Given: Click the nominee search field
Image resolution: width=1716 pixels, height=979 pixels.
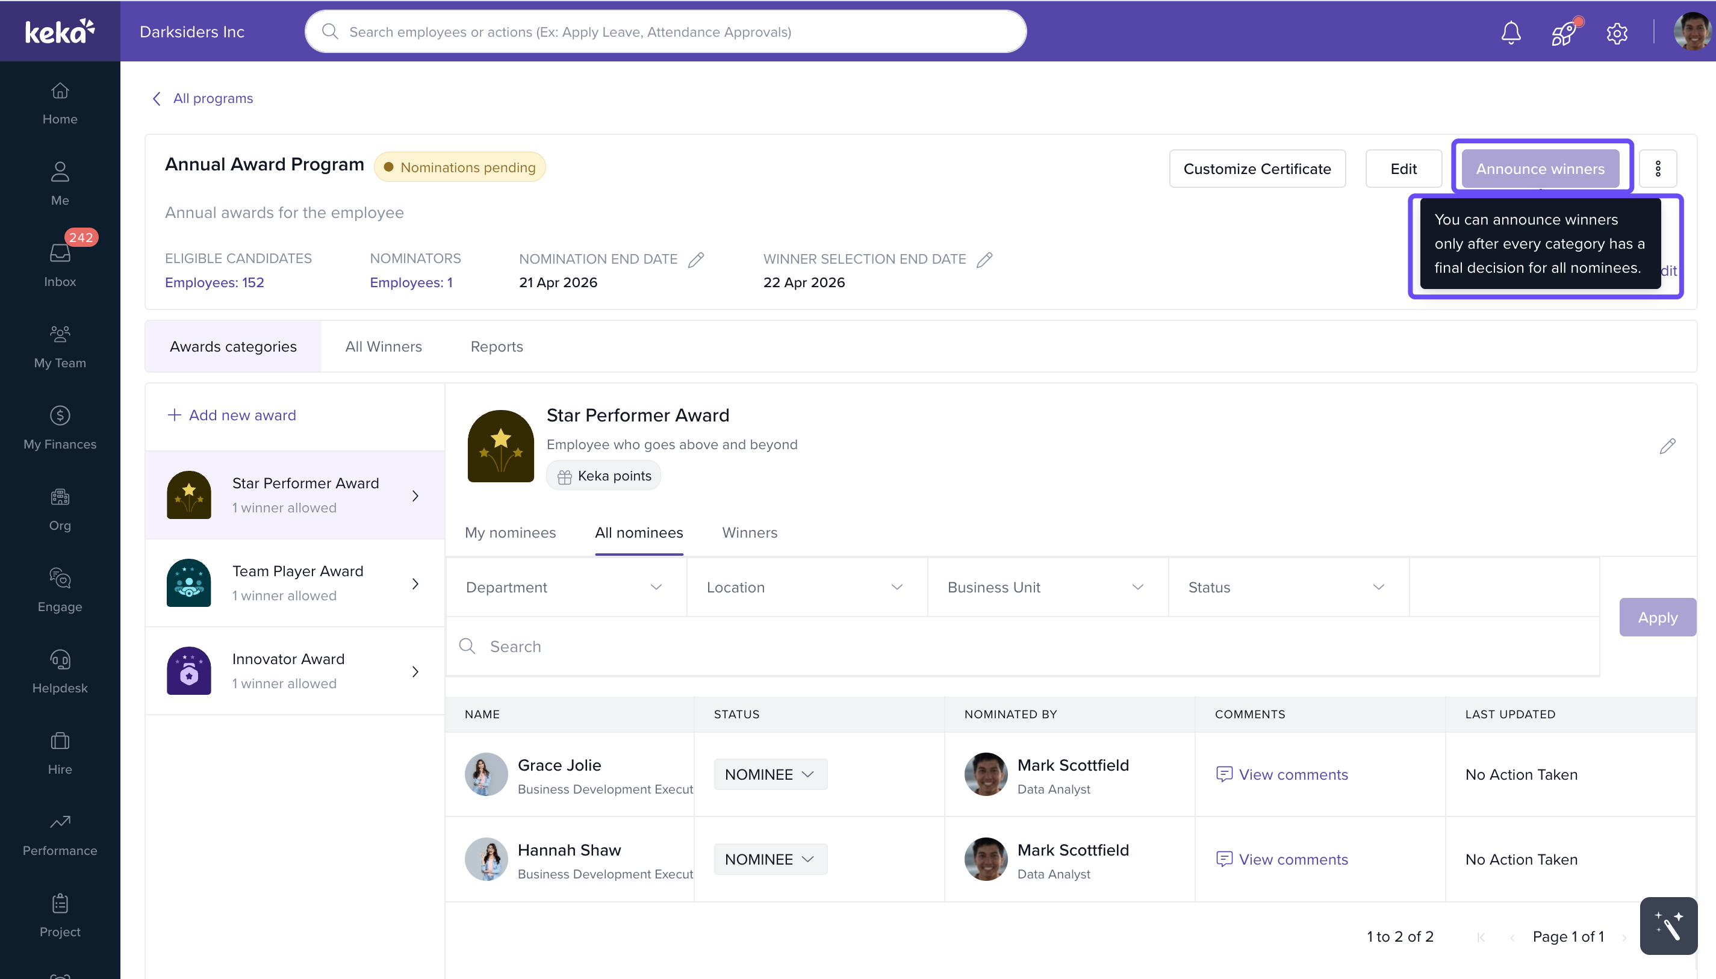Looking at the screenshot, I should coord(1022,646).
